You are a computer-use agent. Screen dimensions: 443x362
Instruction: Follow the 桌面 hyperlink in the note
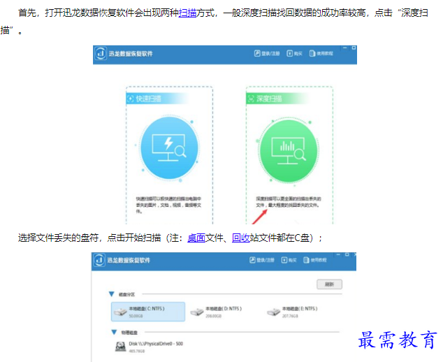pyautogui.click(x=196, y=238)
